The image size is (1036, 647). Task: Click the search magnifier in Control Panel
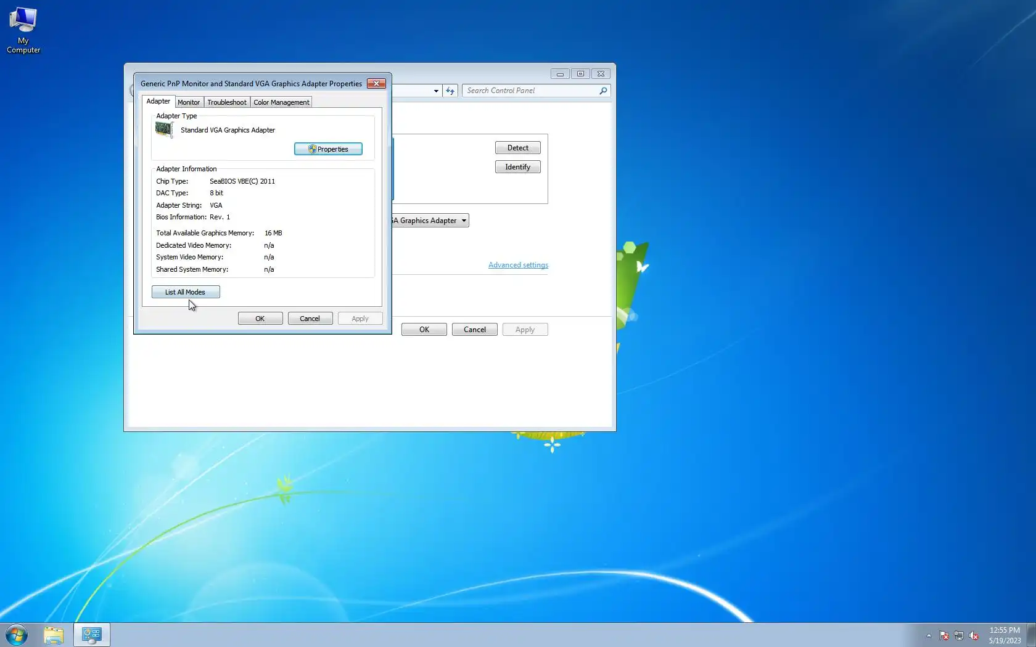point(603,91)
